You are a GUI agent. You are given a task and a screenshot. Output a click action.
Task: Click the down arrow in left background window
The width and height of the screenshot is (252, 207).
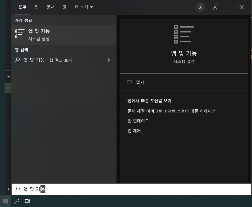click(9, 77)
